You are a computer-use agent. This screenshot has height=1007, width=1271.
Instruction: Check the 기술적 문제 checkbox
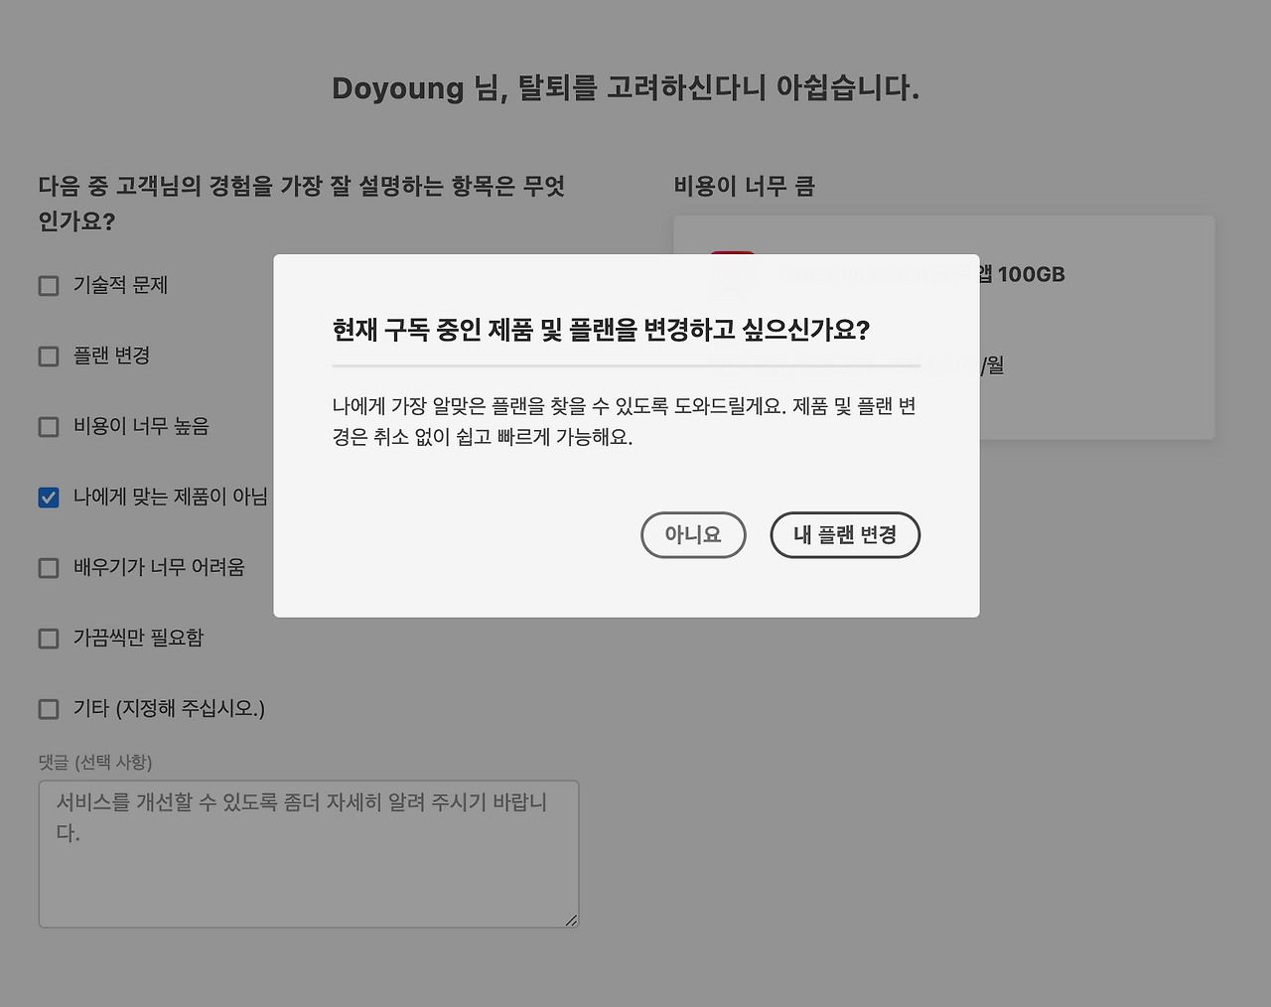tap(48, 285)
